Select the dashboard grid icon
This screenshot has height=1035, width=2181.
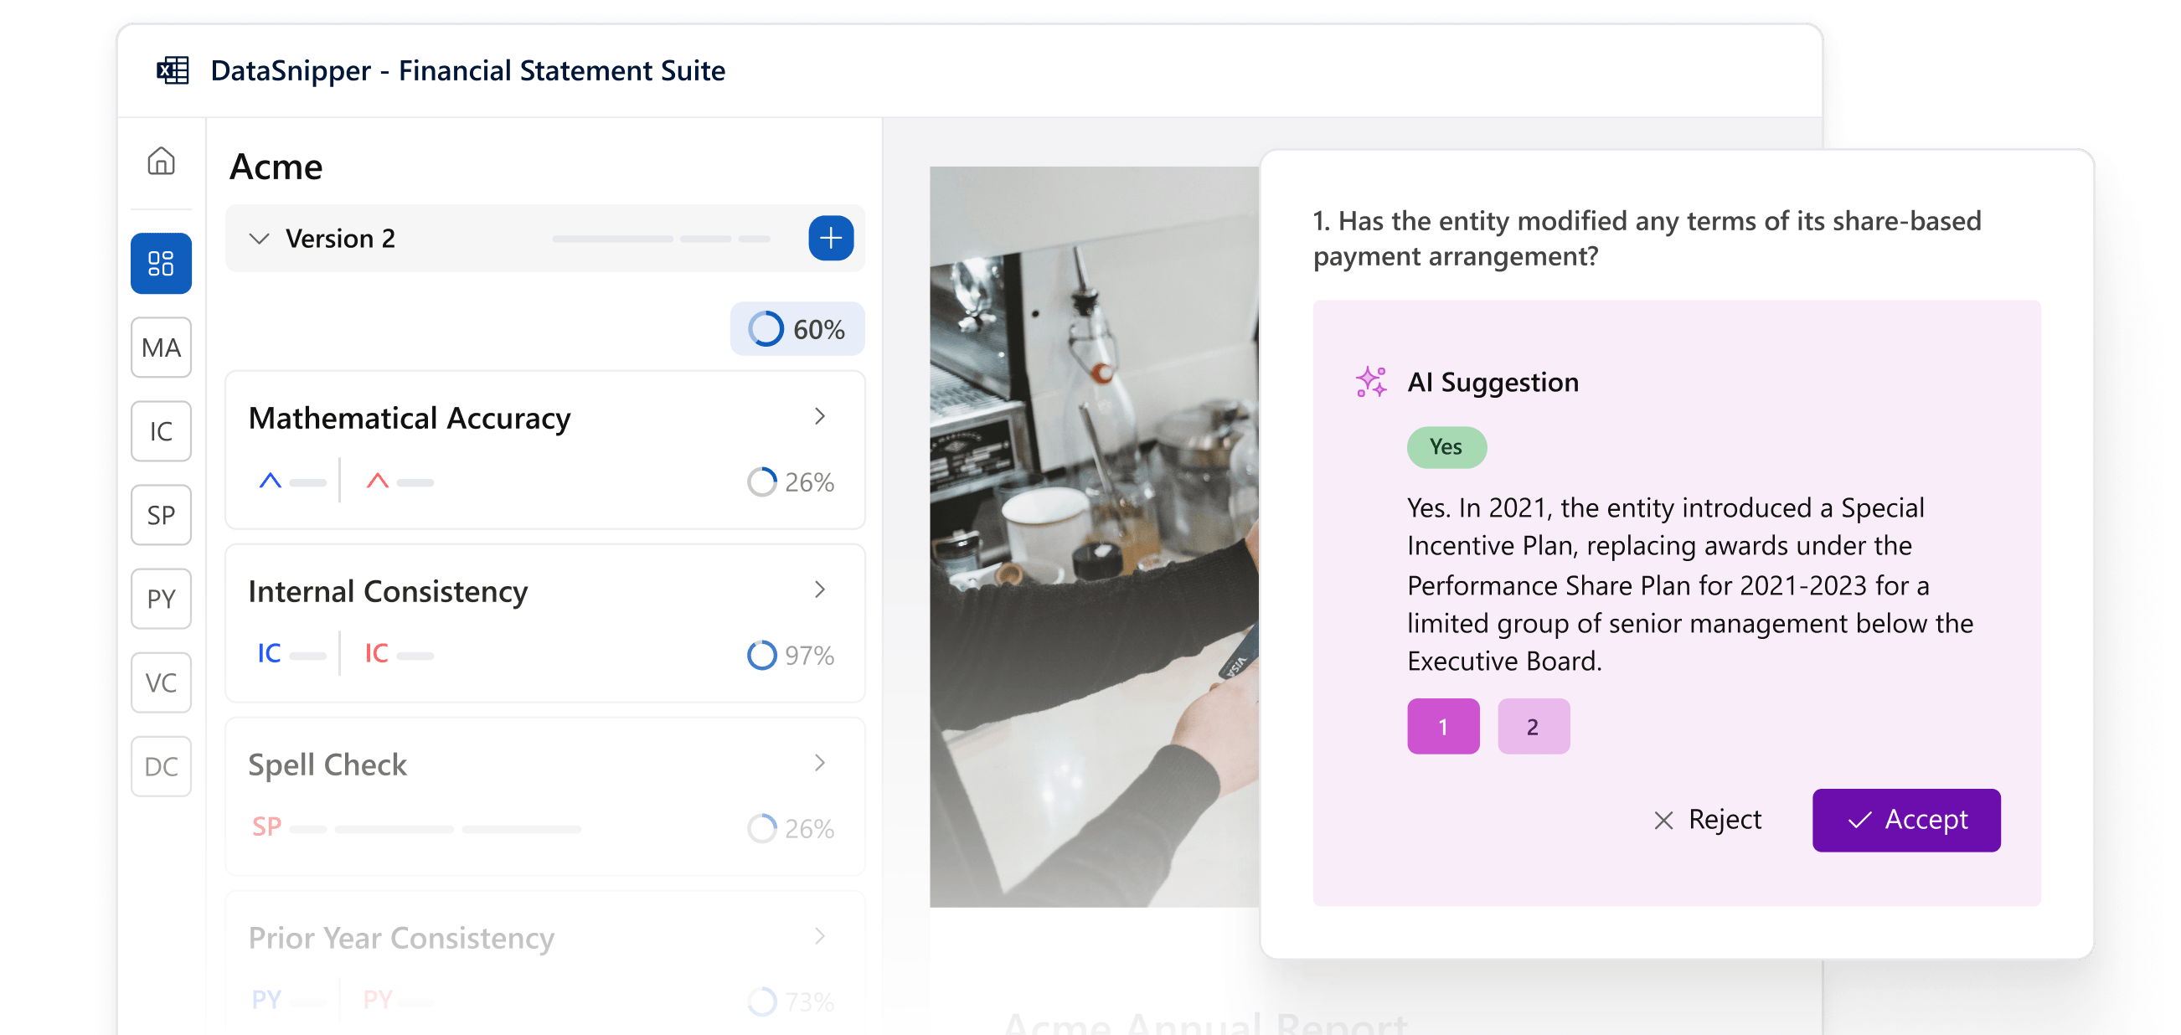[x=161, y=263]
